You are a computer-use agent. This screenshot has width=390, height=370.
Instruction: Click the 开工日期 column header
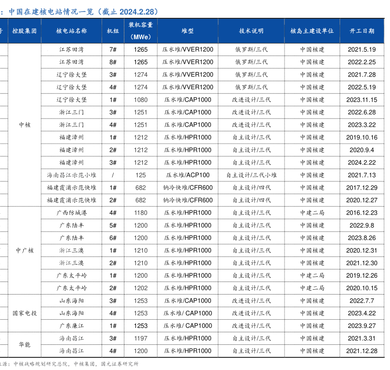pos(362,31)
